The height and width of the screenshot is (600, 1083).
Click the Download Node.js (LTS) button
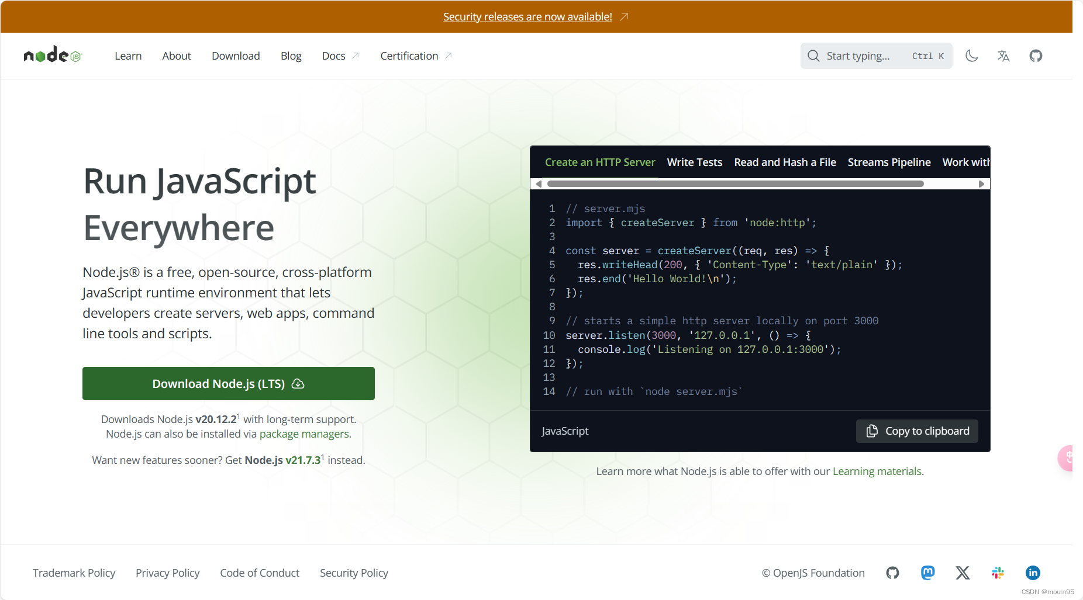[x=229, y=383]
